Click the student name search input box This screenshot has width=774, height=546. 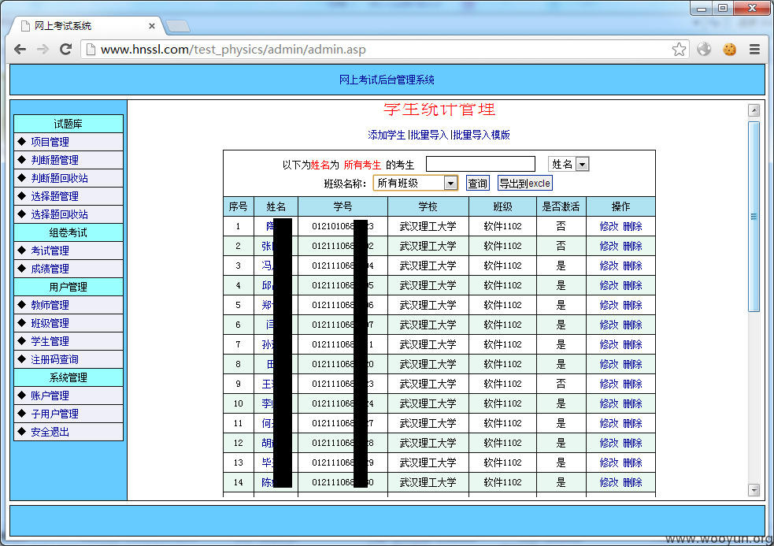pos(481,163)
